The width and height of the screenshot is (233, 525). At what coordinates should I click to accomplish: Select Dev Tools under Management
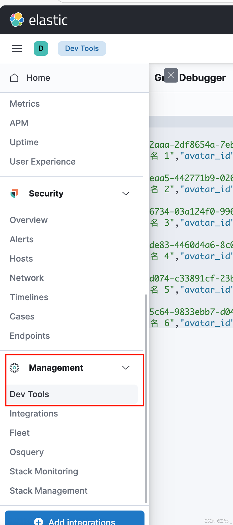(x=72, y=394)
